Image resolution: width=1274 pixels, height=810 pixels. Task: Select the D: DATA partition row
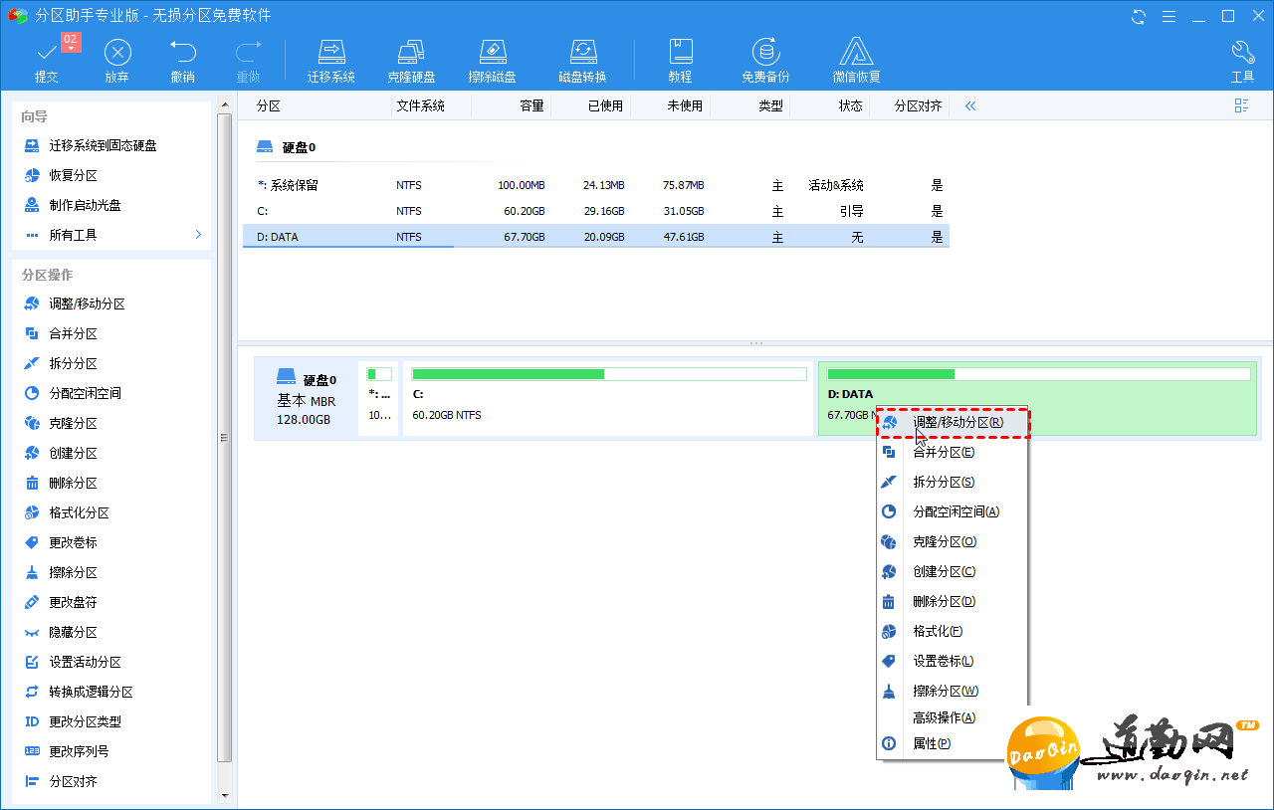[x=595, y=237]
